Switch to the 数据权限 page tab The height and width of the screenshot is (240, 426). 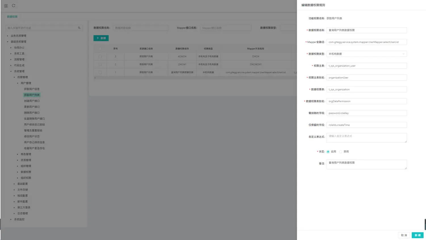tap(12, 17)
